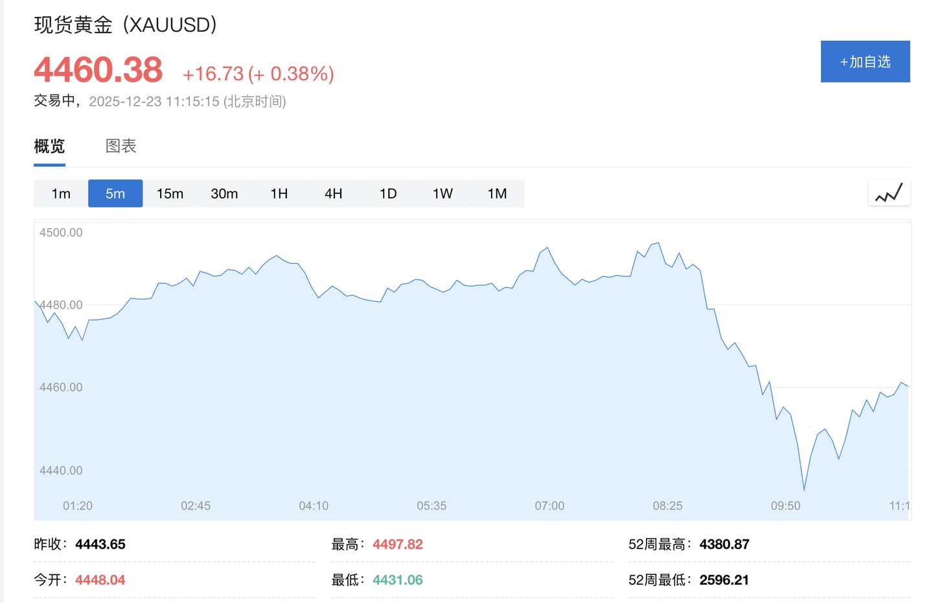This screenshot has height=603, width=933.
Task: Click the current price 4460.38
Action: (x=98, y=70)
